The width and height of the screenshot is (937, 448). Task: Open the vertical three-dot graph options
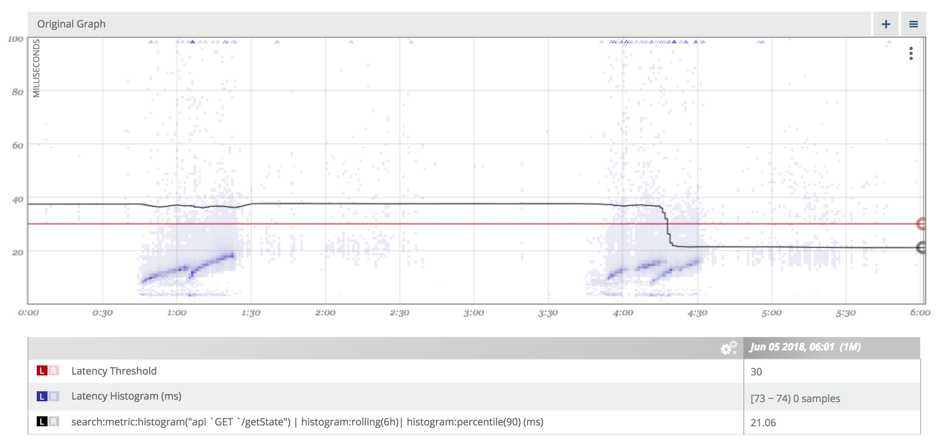point(911,53)
